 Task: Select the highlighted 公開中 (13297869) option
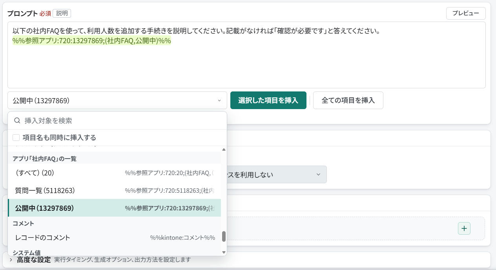coord(114,208)
